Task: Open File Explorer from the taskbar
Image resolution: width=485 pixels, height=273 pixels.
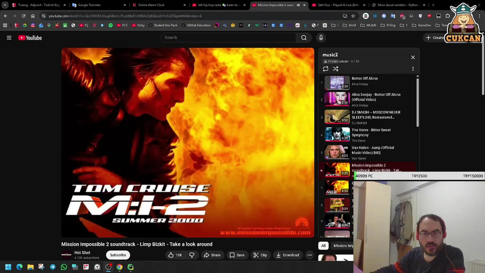Action: [30, 267]
